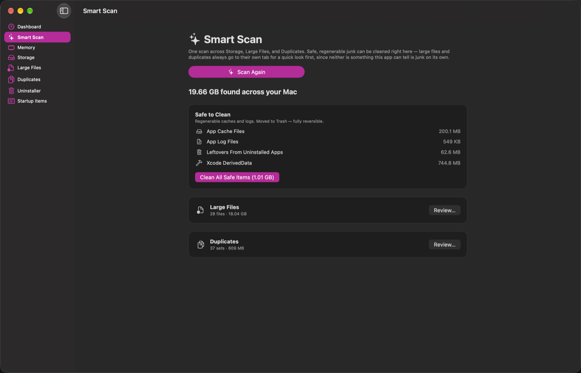This screenshot has width=581, height=373.
Task: Click the Large Files card title
Action: [x=224, y=207]
